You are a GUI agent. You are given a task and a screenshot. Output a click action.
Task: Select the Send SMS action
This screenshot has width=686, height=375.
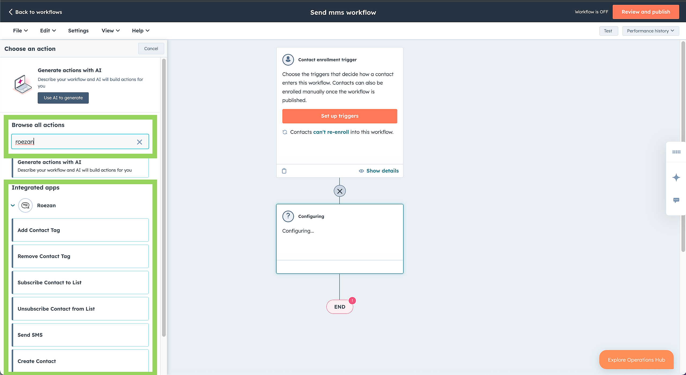(80, 335)
